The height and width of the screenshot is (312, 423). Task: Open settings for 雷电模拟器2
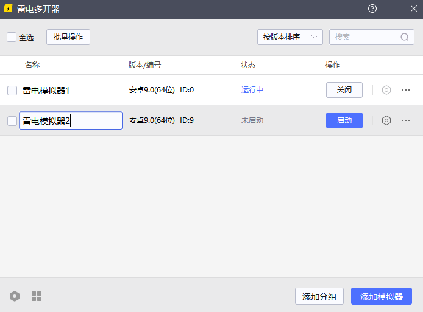[x=386, y=120]
